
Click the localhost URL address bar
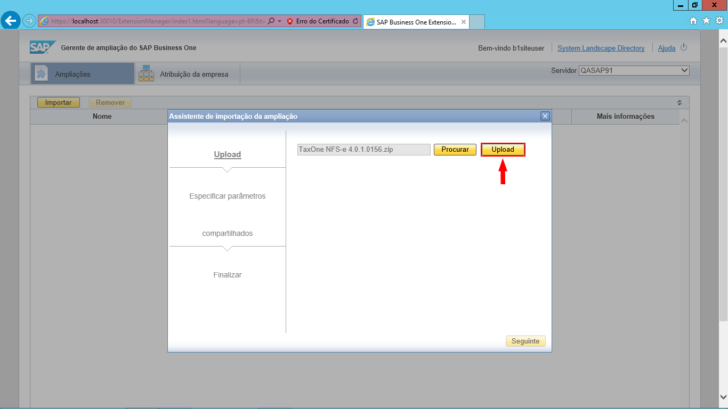[158, 21]
